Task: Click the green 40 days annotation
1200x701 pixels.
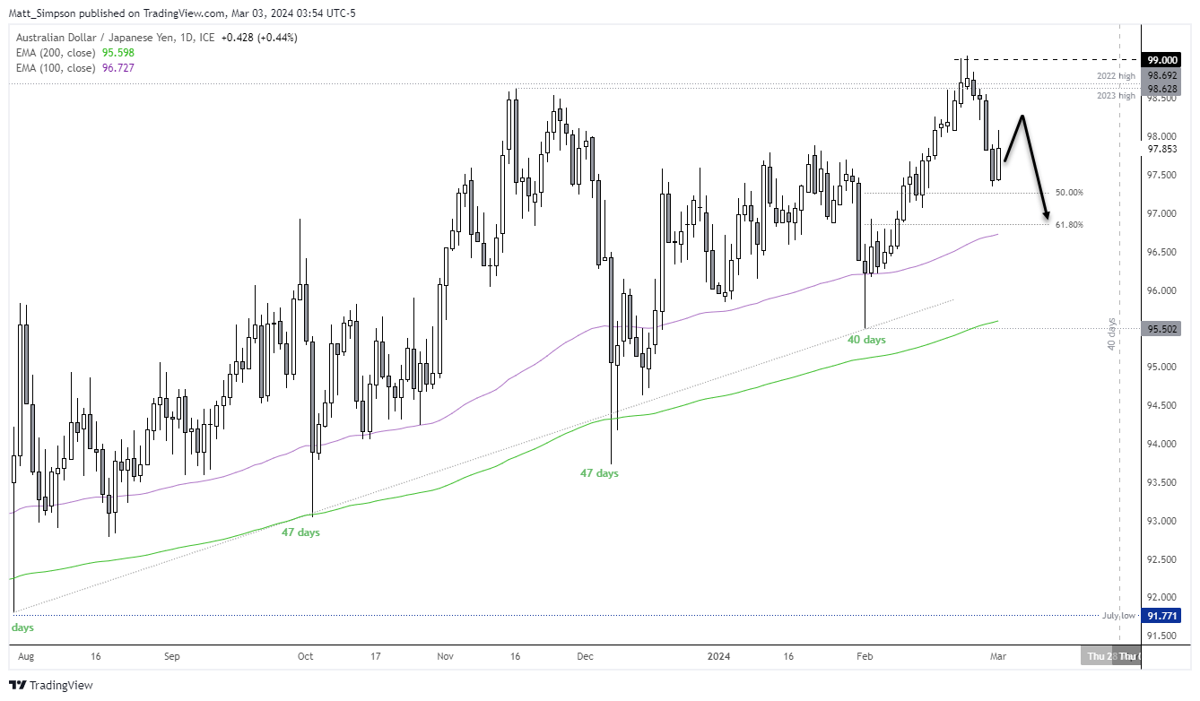Action: pos(866,340)
